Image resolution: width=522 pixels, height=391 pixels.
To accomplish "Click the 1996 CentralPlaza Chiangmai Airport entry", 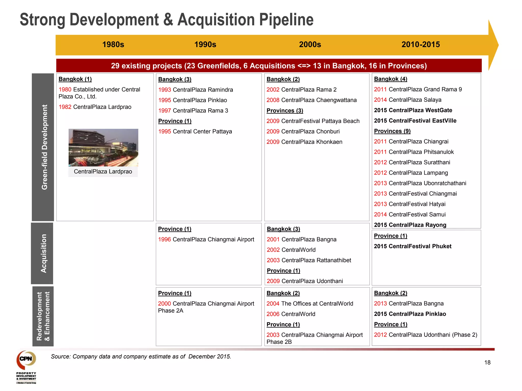I will 206,239.
